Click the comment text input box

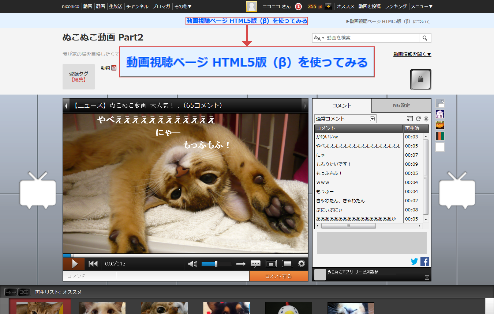click(x=183, y=276)
